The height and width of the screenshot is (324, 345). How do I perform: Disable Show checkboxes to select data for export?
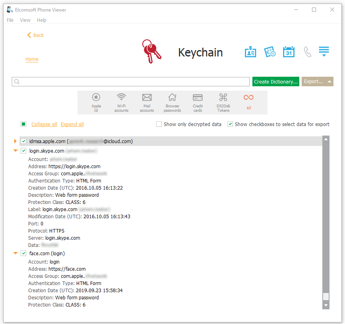click(230, 124)
